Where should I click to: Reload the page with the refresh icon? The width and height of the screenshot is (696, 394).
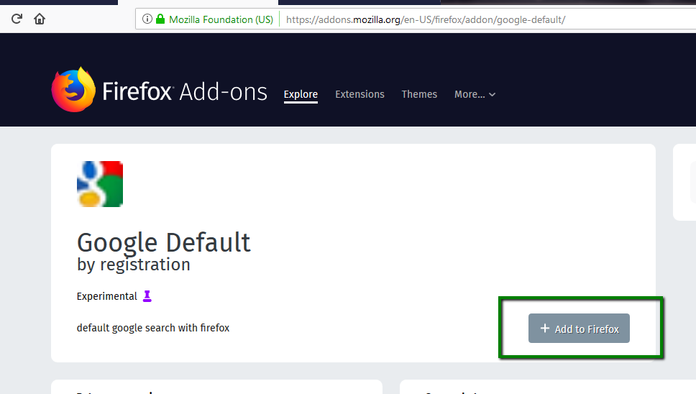click(17, 19)
